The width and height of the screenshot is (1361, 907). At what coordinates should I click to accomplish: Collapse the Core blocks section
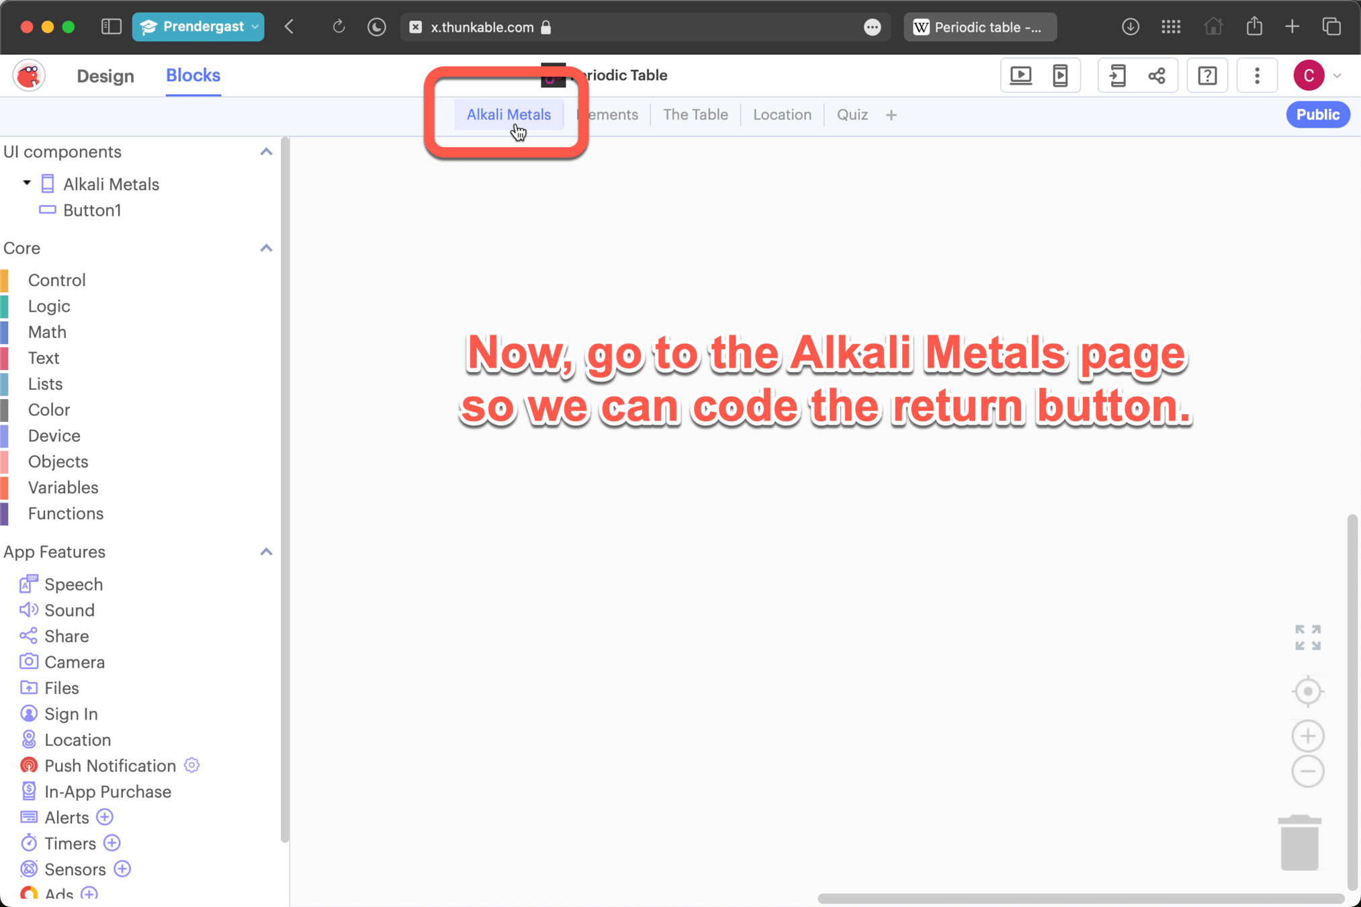pos(266,249)
